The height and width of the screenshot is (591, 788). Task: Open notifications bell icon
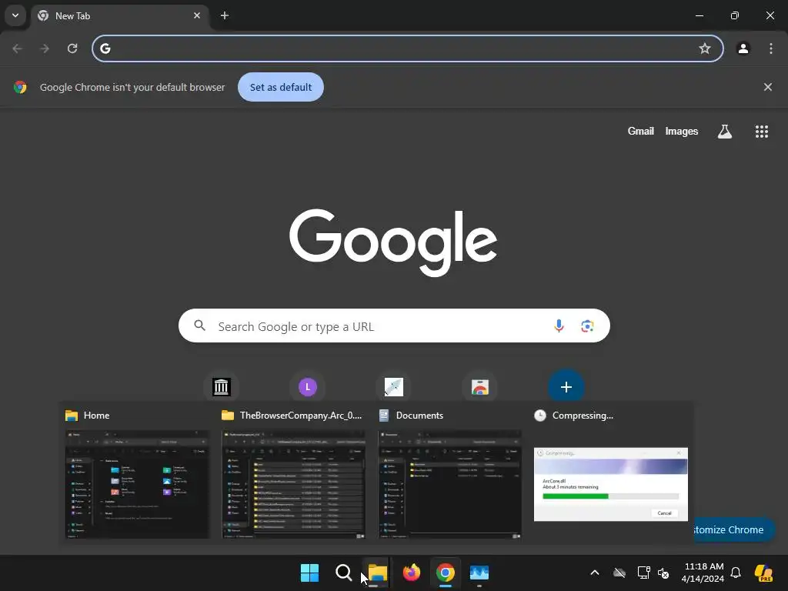[736, 573]
